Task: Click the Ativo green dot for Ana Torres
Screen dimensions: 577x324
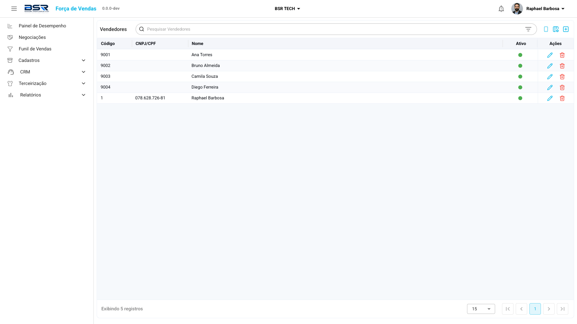Action: point(520,55)
